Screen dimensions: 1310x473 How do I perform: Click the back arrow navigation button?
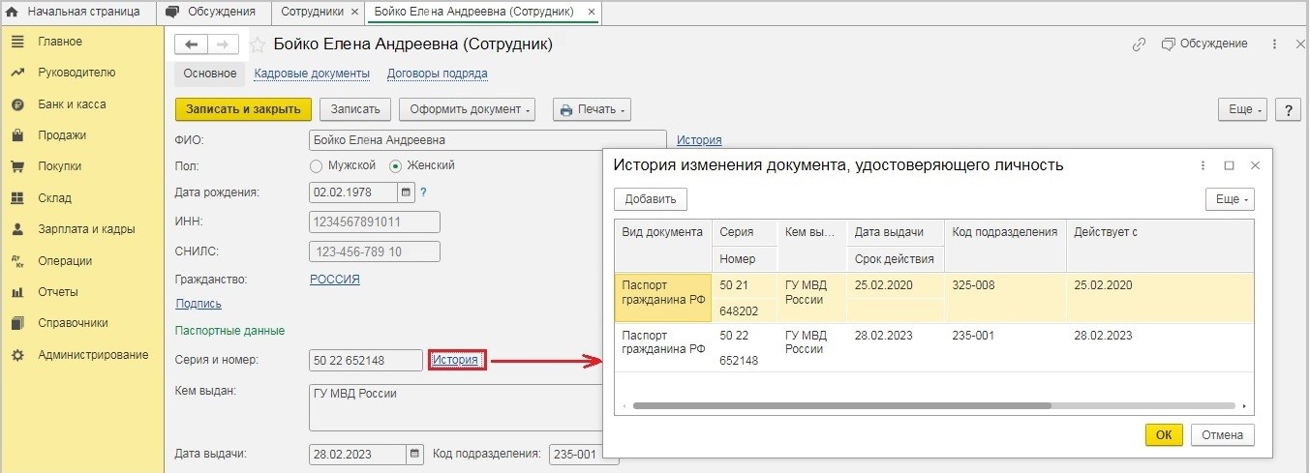(x=192, y=44)
